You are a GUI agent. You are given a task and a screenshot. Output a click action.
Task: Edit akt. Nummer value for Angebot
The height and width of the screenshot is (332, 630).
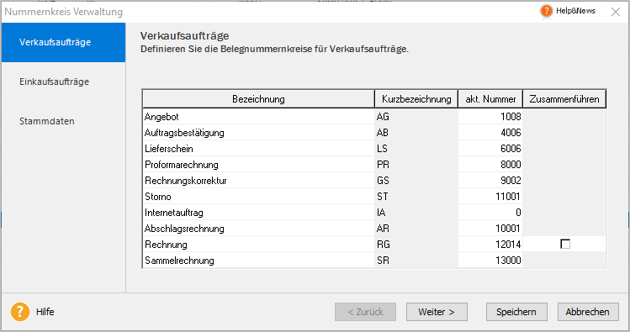tap(490, 117)
